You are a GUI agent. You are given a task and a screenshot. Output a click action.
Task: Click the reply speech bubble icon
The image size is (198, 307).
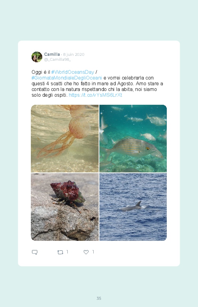[x=35, y=252]
